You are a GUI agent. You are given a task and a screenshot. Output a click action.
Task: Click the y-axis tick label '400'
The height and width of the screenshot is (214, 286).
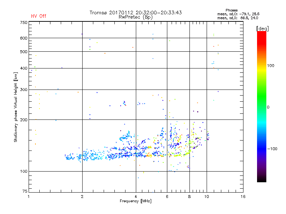point(24,68)
